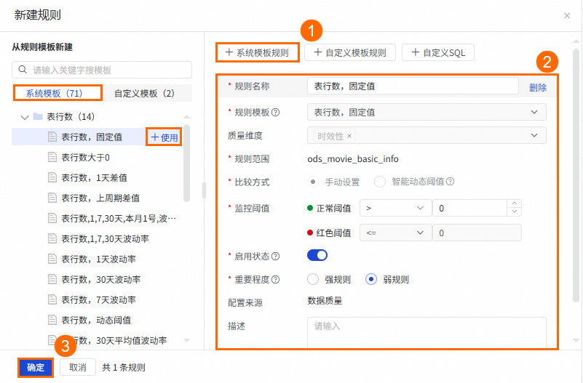This screenshot has width=583, height=383.
Task: Select the 手动设置 comparison option
Action: (x=313, y=182)
